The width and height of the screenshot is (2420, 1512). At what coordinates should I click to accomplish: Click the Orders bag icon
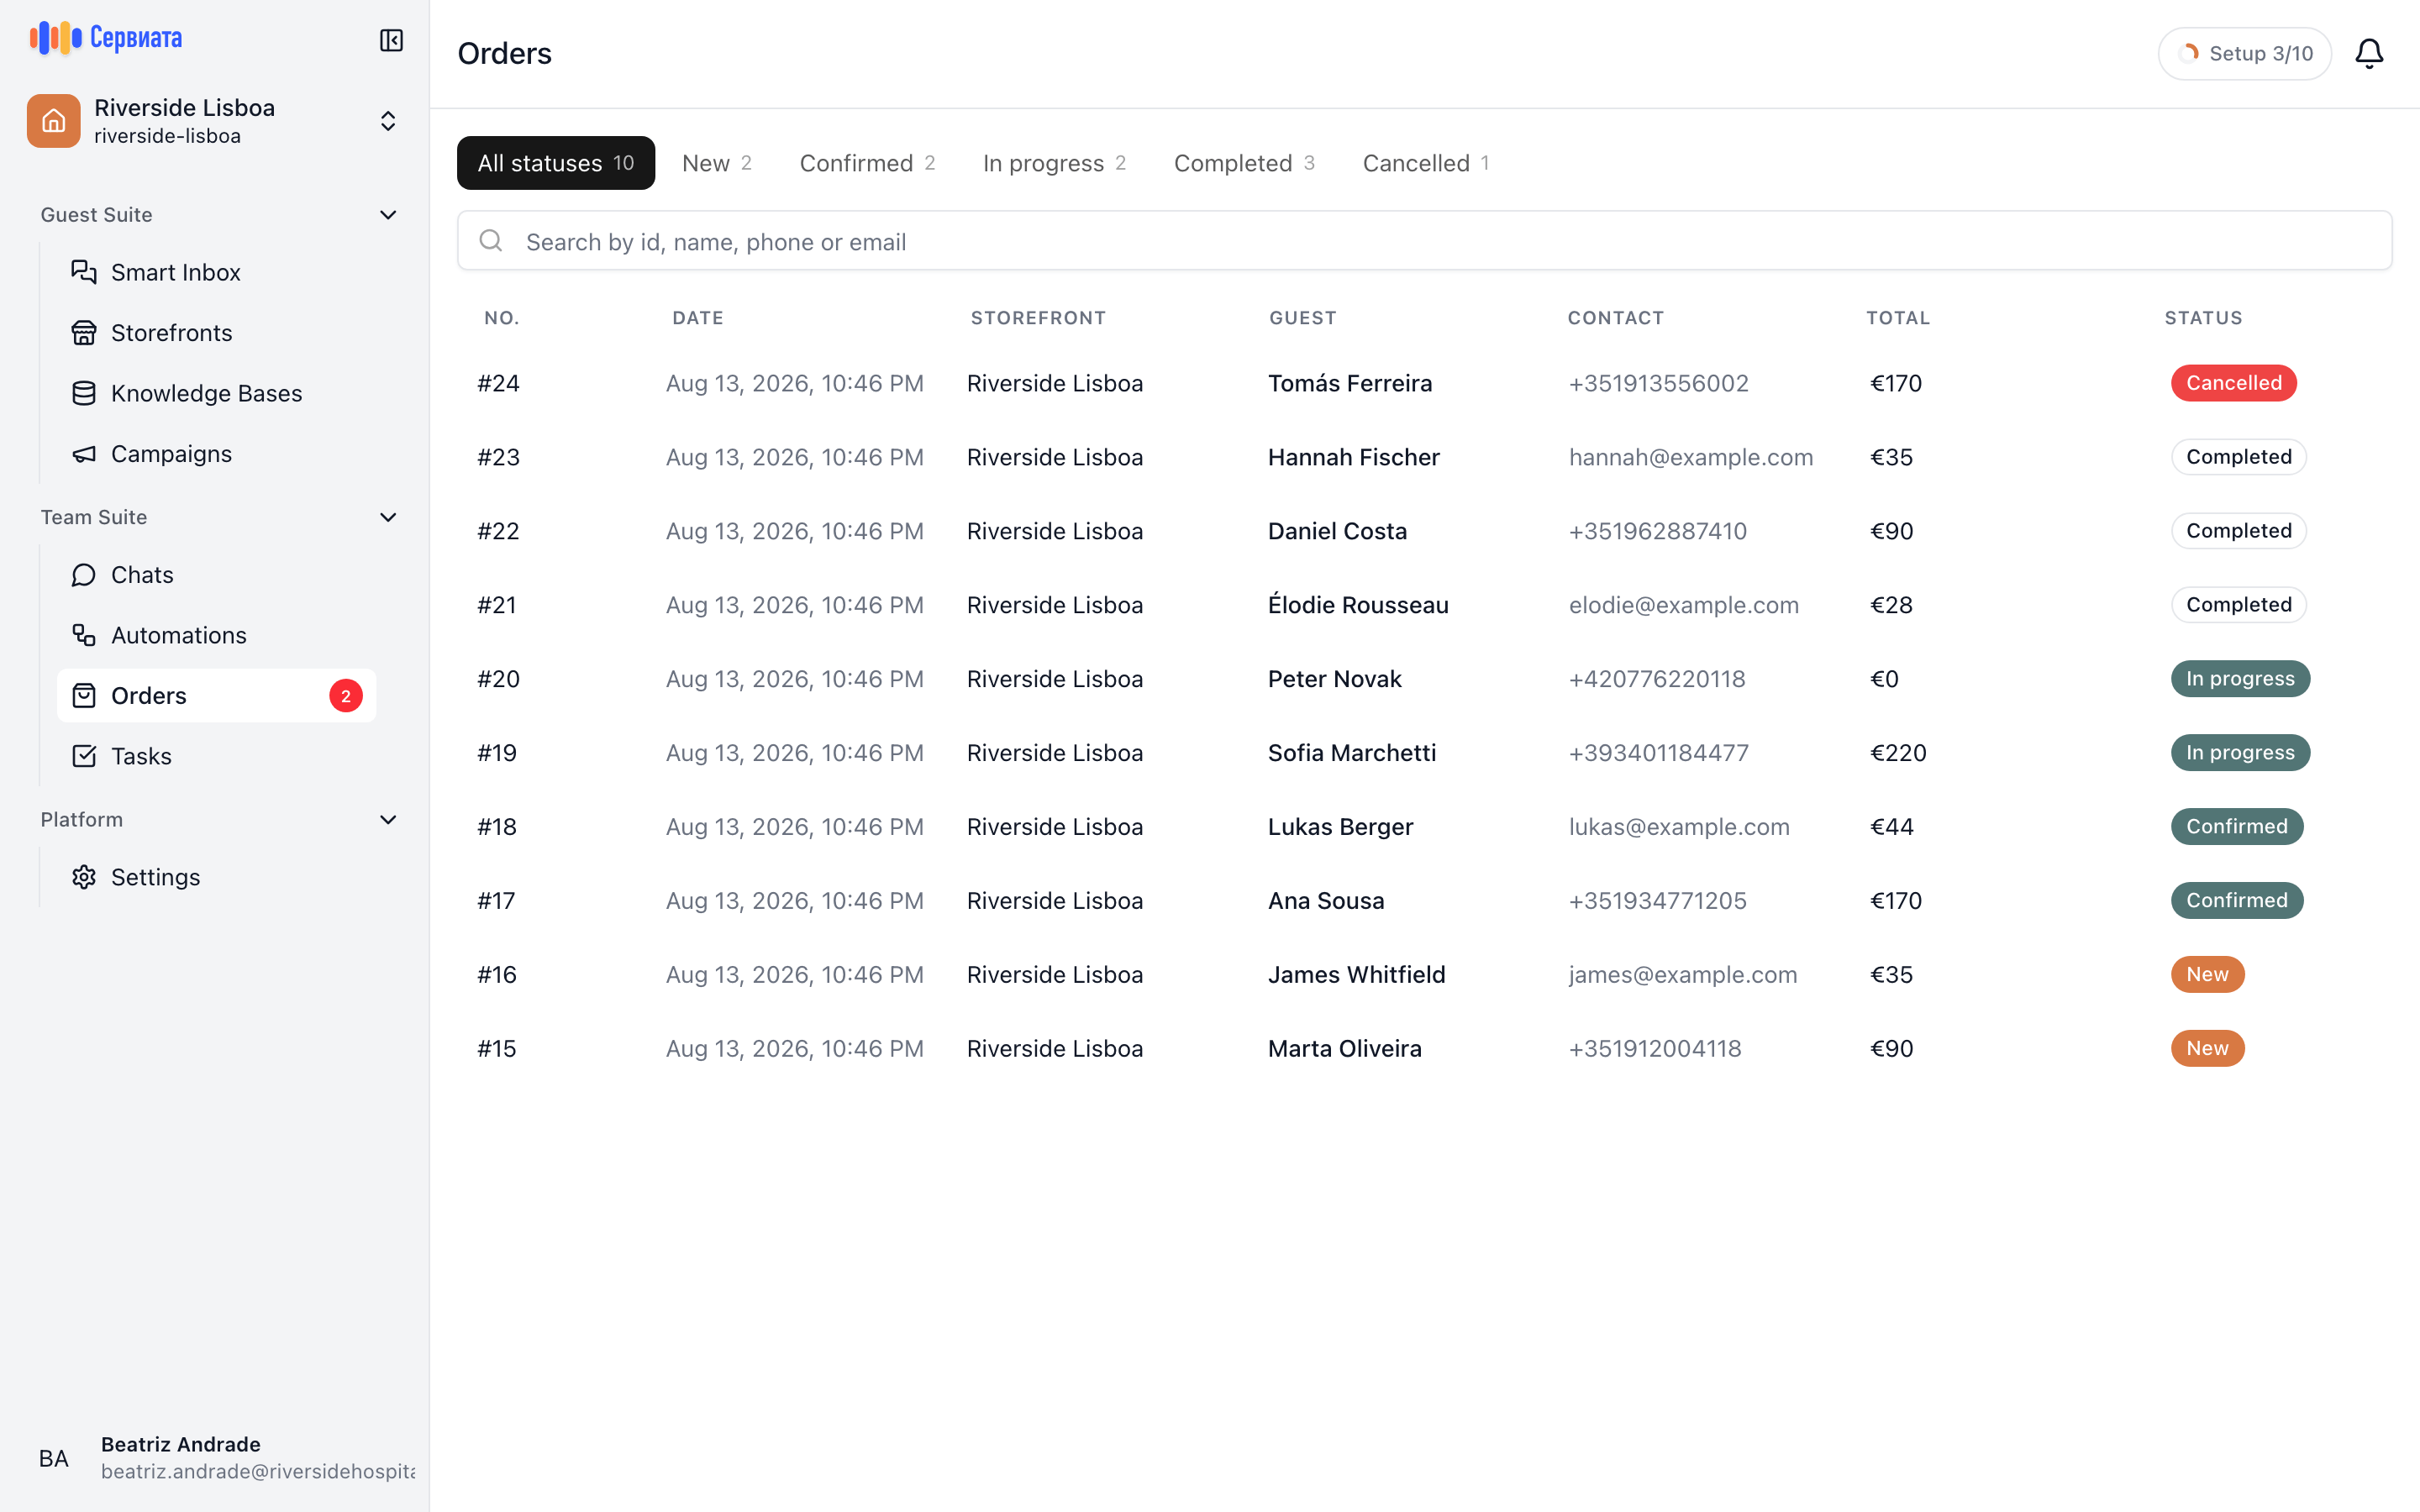[x=84, y=696]
